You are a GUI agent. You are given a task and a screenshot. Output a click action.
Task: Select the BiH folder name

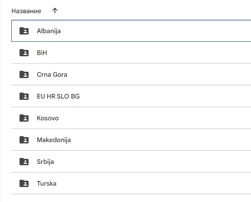click(x=42, y=53)
